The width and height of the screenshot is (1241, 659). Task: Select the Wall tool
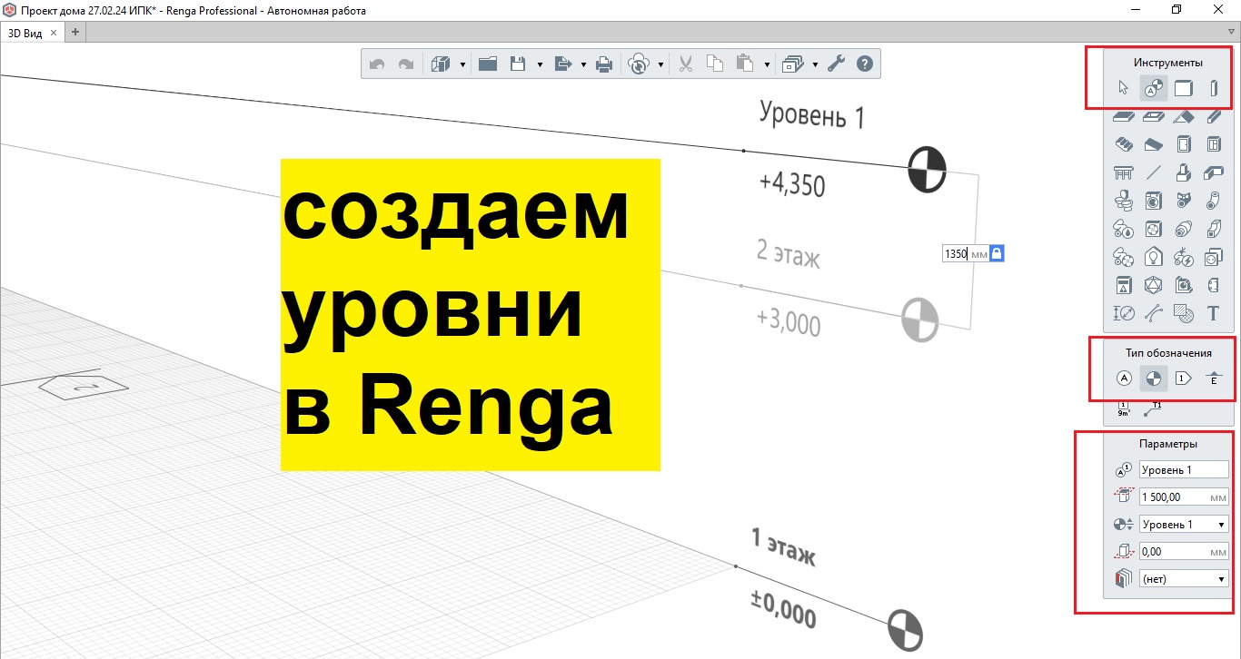pos(1183,88)
